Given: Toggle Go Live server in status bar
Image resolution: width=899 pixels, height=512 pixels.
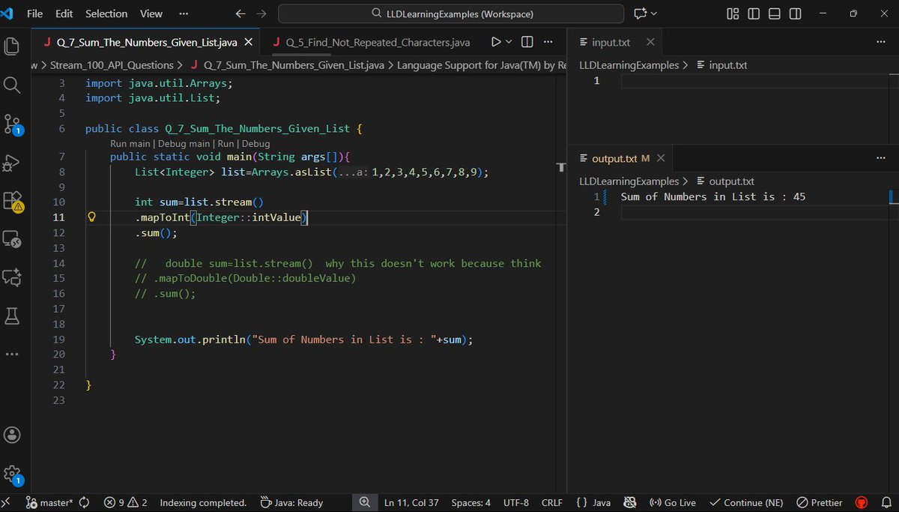Looking at the screenshot, I should pos(672,502).
